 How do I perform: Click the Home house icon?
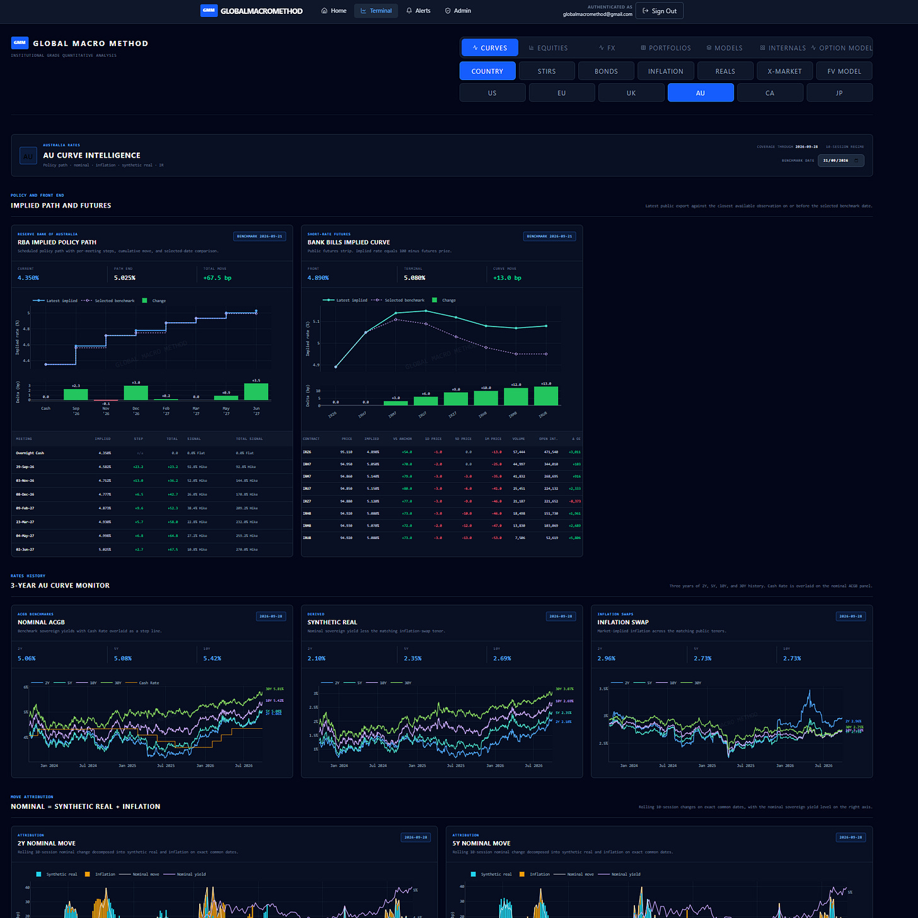click(324, 11)
